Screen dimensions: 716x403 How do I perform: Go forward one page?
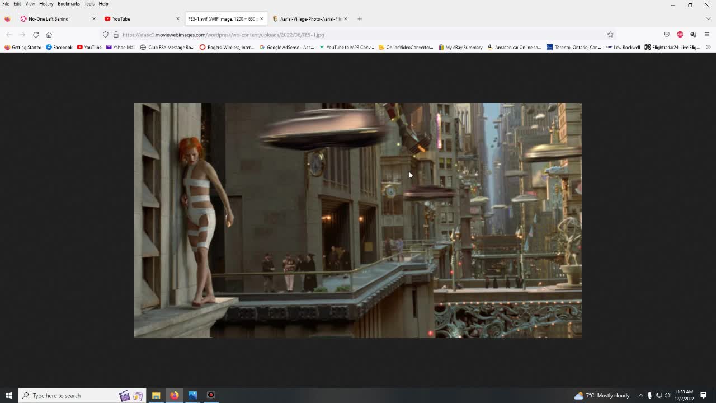[x=22, y=35]
